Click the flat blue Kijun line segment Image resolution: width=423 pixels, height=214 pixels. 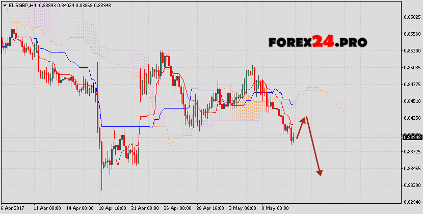coord(120,126)
